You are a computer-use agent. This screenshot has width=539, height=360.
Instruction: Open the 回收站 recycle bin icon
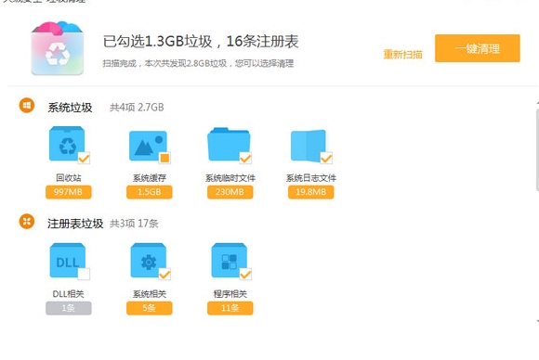(67, 144)
